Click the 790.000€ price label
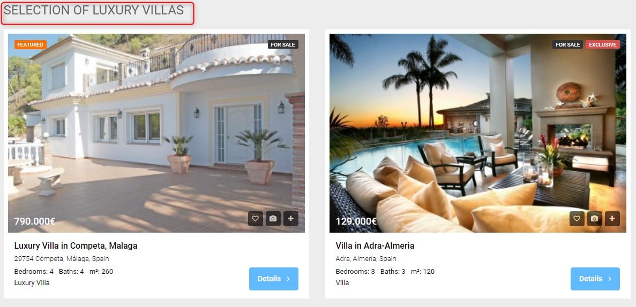The width and height of the screenshot is (636, 307). [x=35, y=221]
